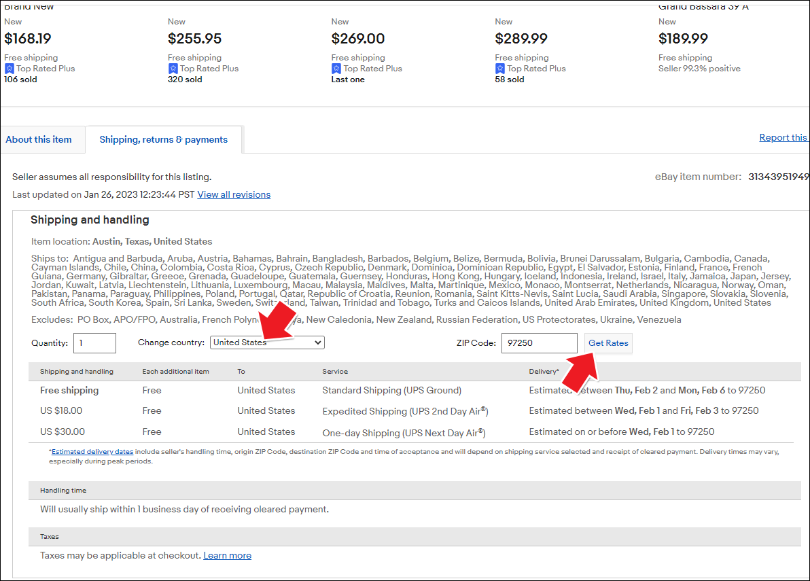Click the 'Excludes:' label text

coord(52,319)
